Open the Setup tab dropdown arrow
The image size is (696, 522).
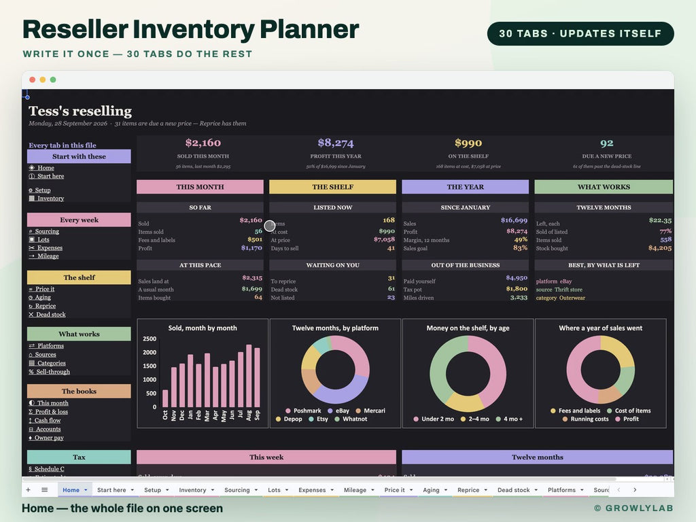tap(167, 490)
